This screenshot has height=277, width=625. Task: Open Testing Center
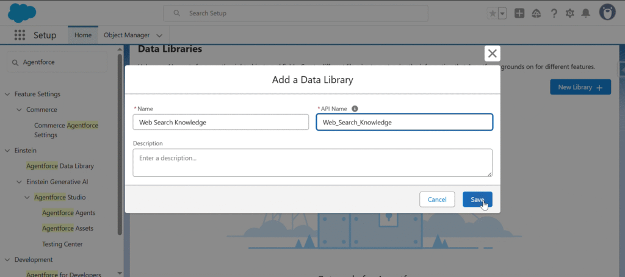click(x=62, y=244)
